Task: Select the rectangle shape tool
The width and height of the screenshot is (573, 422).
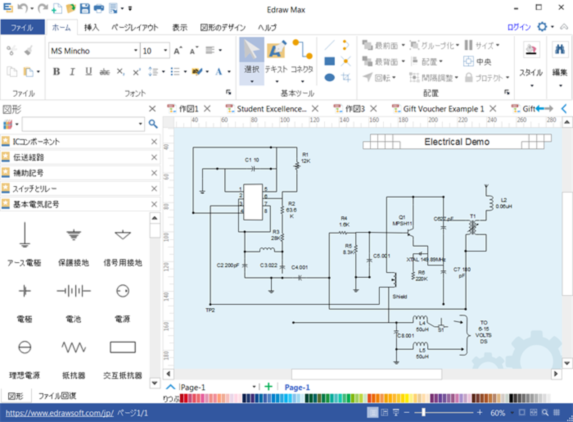Action: (329, 61)
